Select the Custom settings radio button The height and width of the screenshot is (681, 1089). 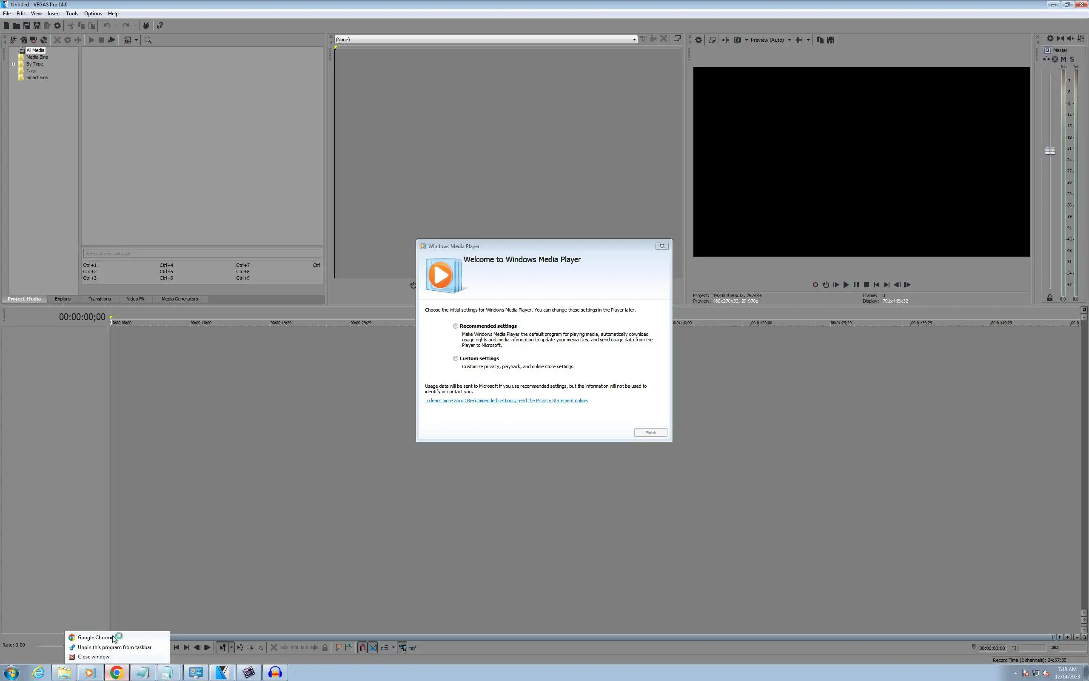(456, 358)
